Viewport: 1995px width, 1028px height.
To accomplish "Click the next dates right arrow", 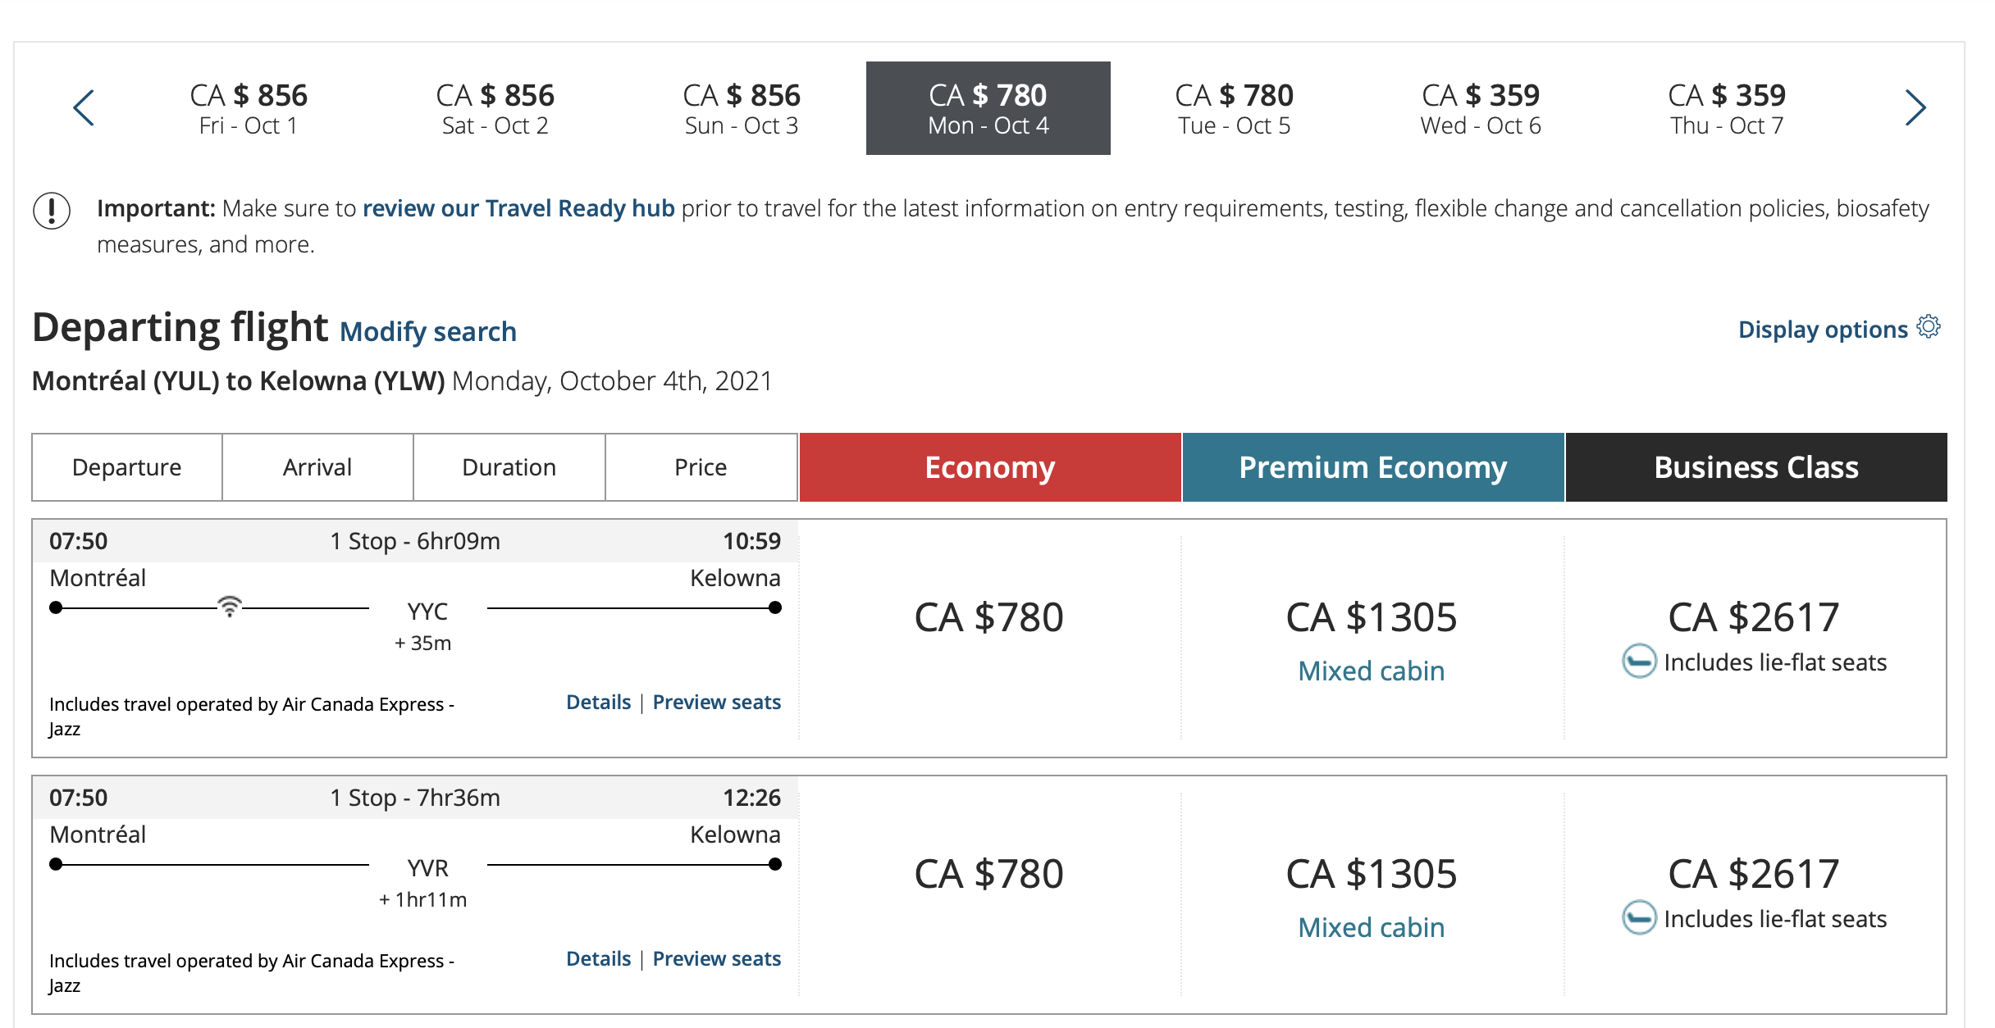I will coord(1915,108).
